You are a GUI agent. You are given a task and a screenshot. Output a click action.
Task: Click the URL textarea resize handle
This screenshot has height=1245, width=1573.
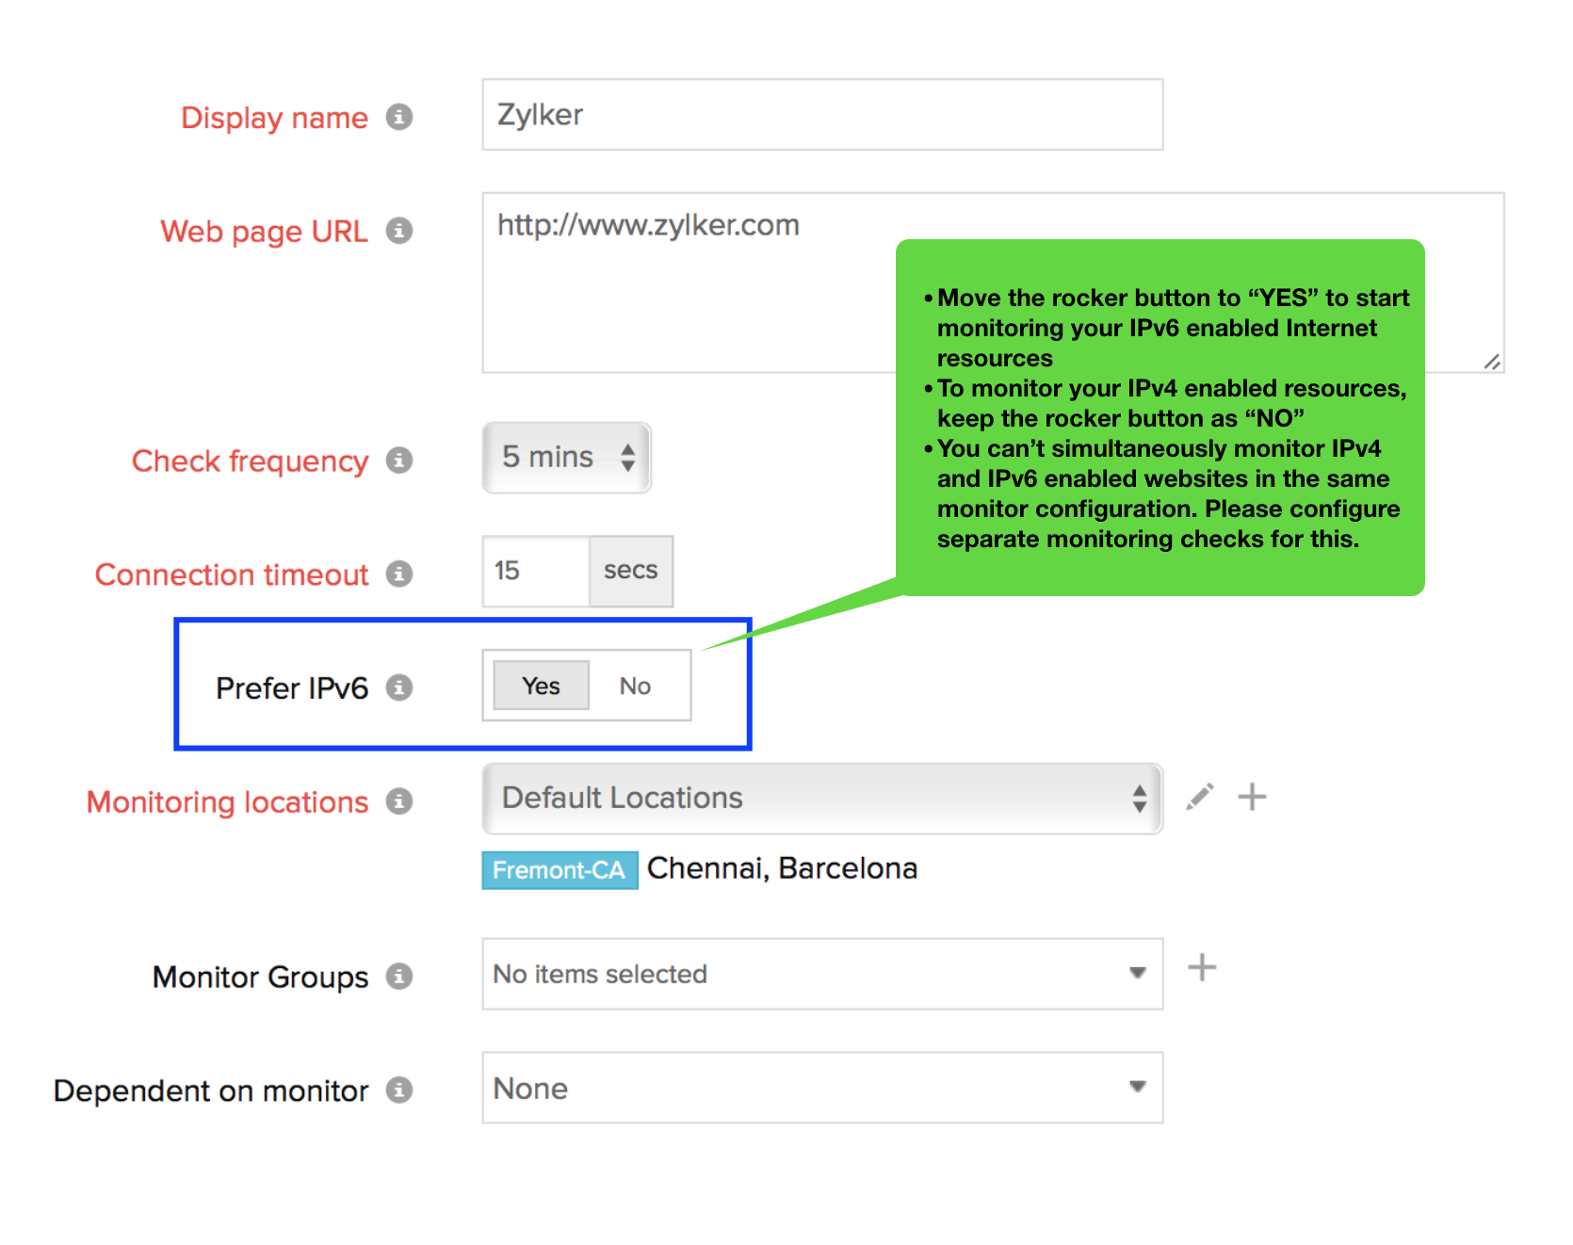tap(1492, 362)
